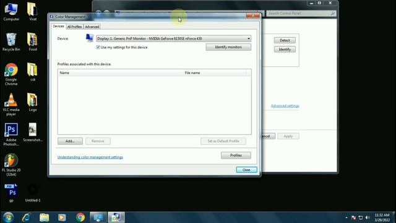Click Identify in the display settings window

tap(285, 50)
